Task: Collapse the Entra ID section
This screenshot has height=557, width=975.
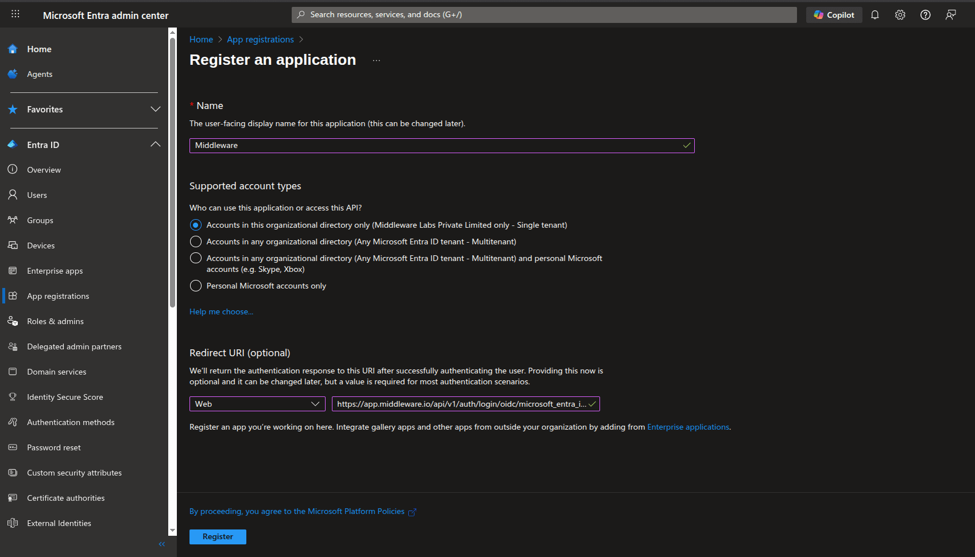Action: pos(155,144)
